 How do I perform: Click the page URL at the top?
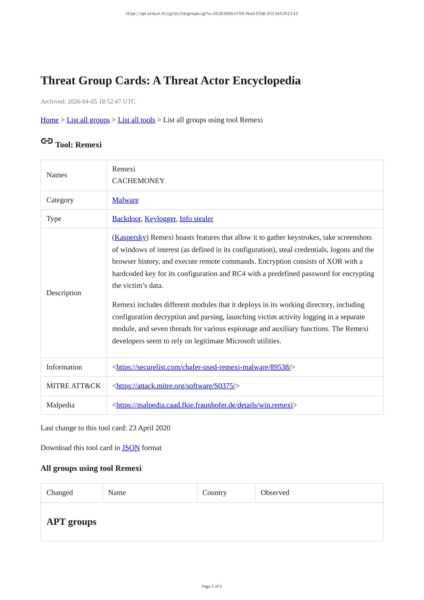tap(212, 14)
